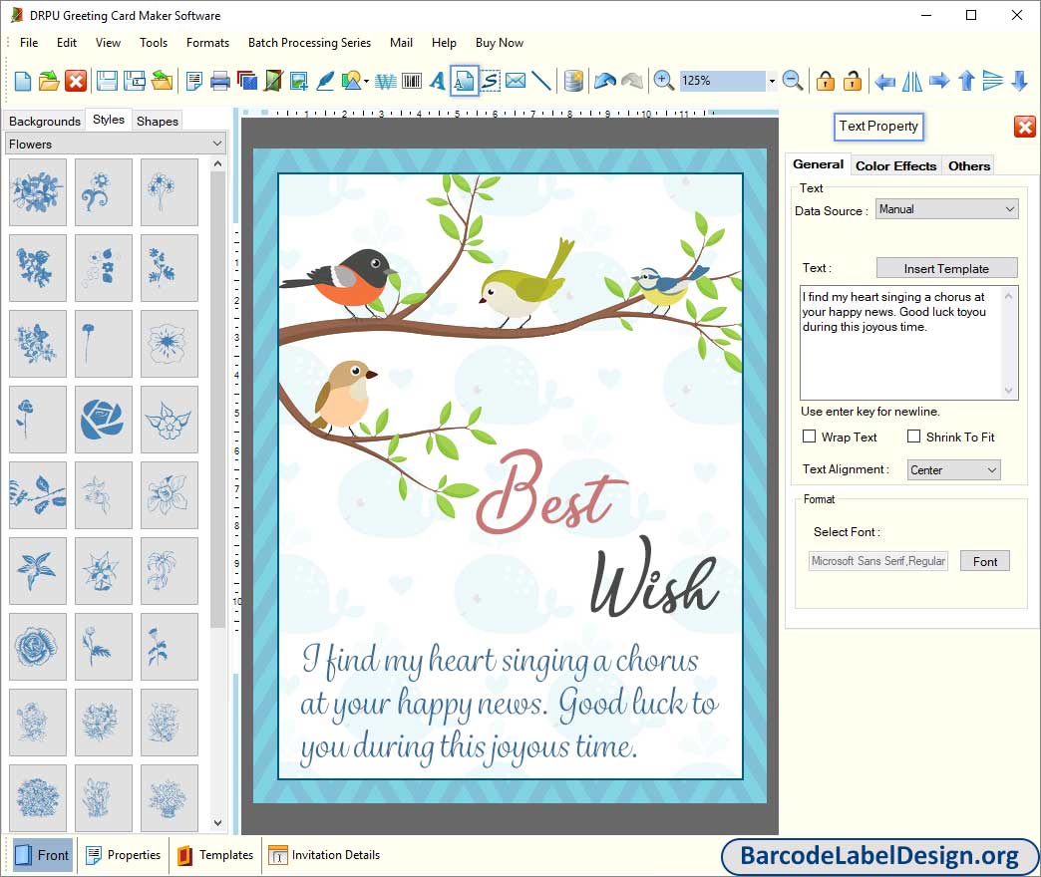Click the Print icon in toolbar

click(x=220, y=81)
